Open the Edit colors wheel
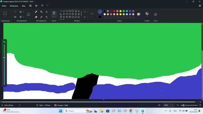 139,14
